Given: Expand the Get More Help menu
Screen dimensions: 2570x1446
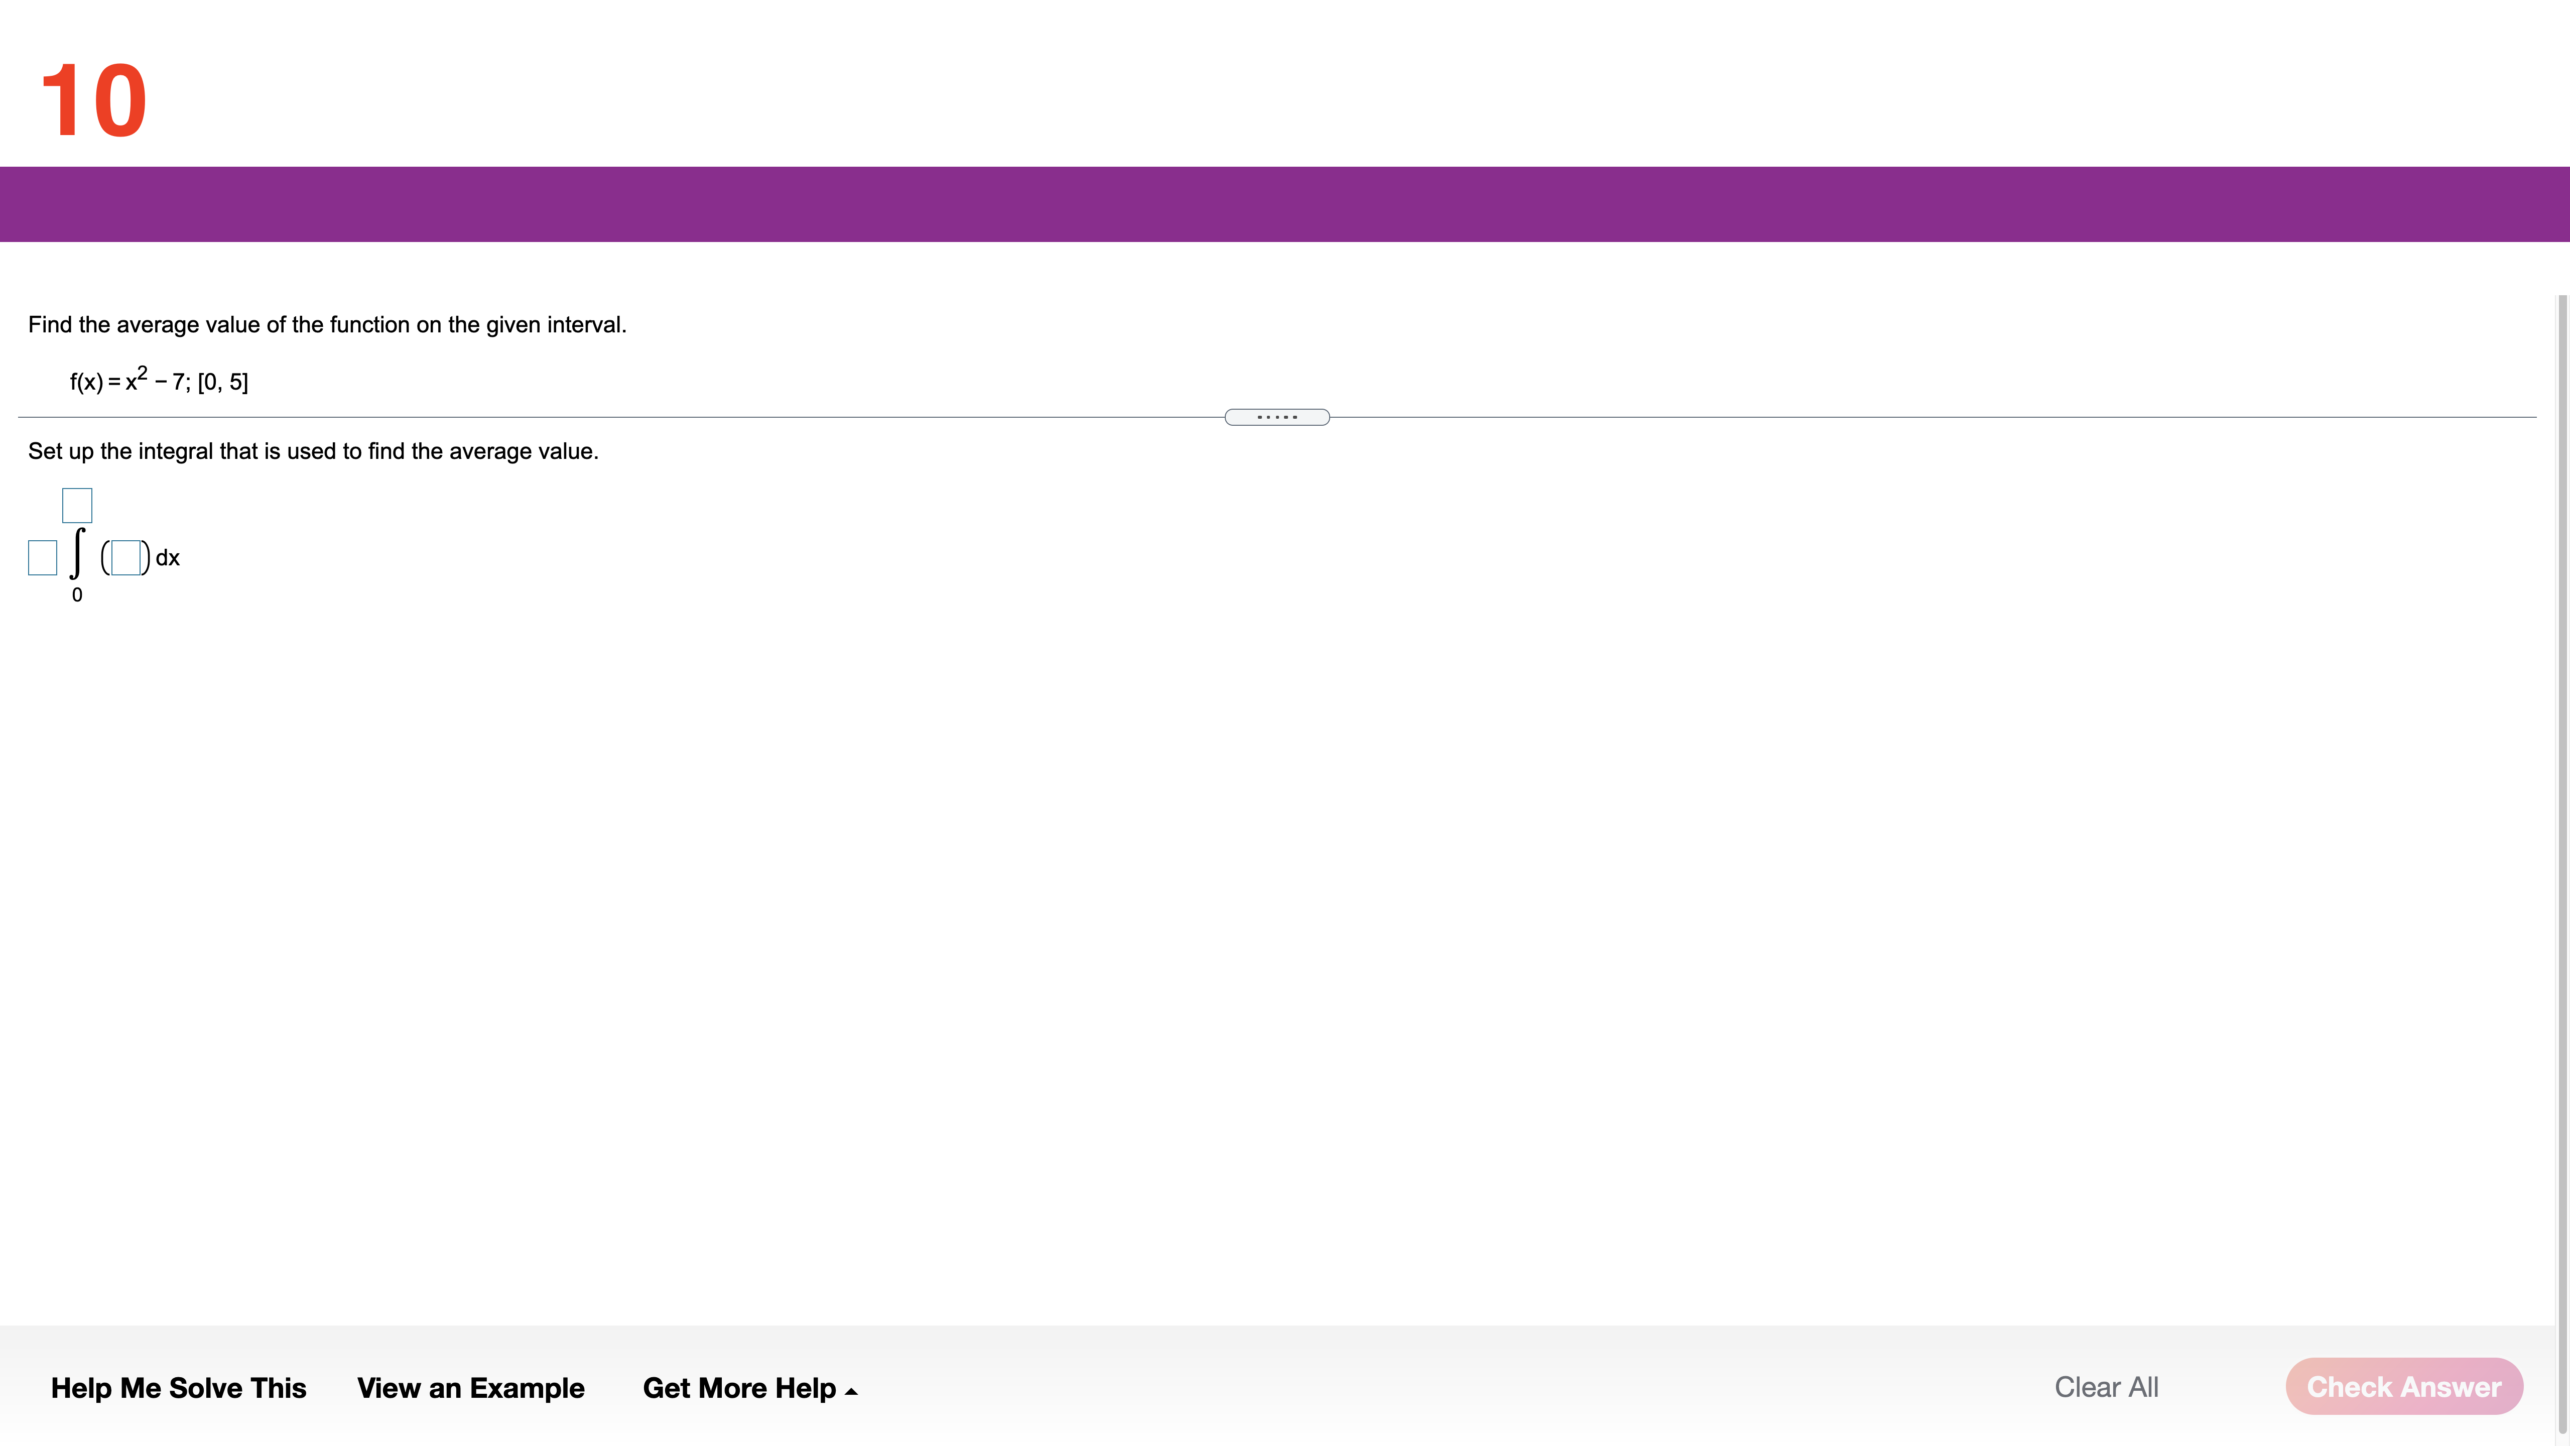Looking at the screenshot, I should click(x=739, y=1387).
